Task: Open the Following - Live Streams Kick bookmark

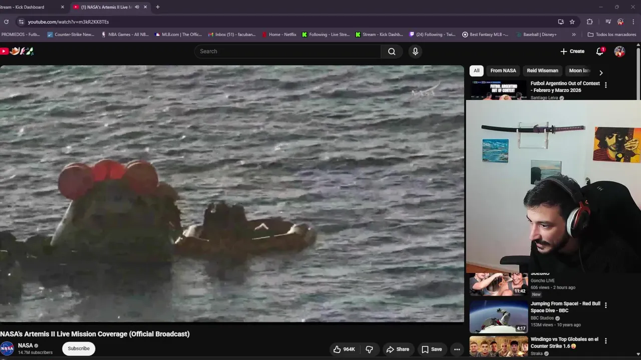Action: (x=326, y=34)
